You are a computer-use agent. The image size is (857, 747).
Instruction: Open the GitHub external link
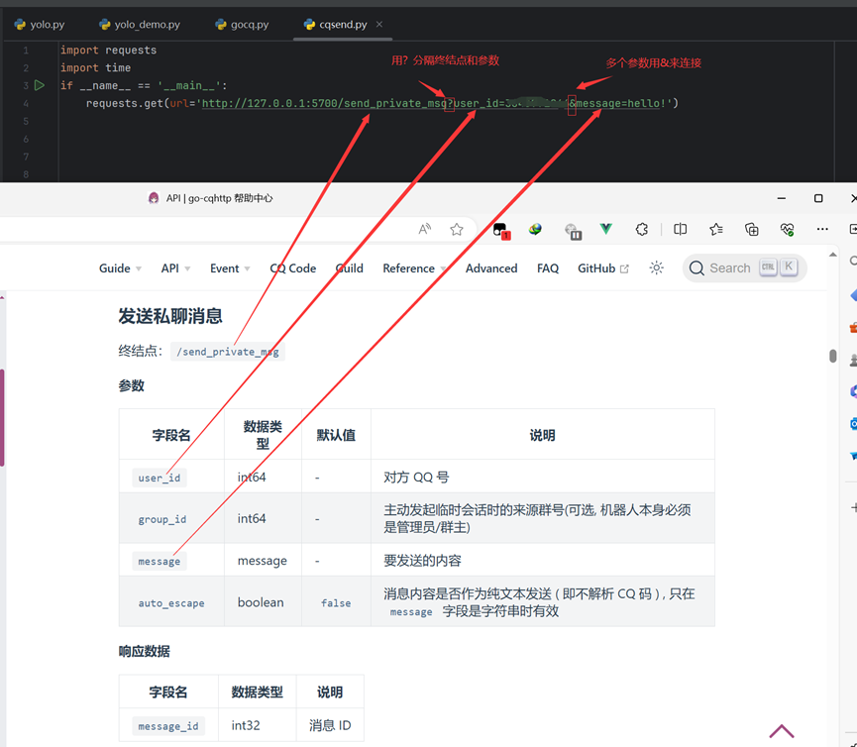point(602,268)
